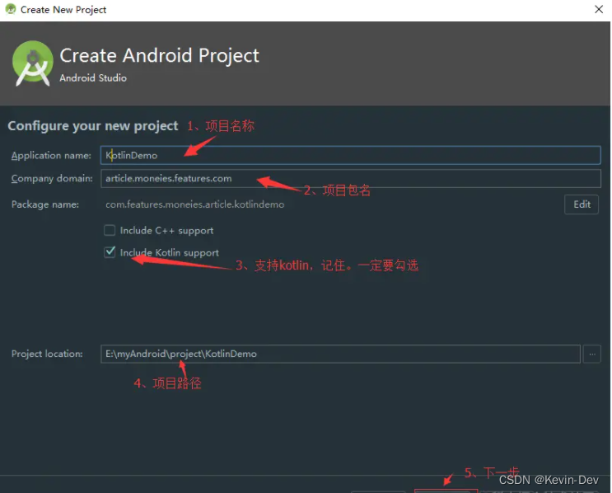Click the 'Android Studio' subtitle text
Viewport: 612px width, 493px height.
[93, 78]
